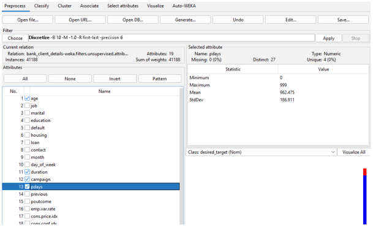
Task: Click the Edit... button
Action: tap(291, 20)
